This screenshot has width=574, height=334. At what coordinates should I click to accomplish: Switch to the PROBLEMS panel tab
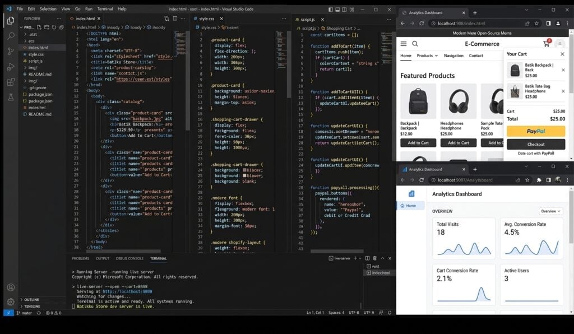coord(81,258)
